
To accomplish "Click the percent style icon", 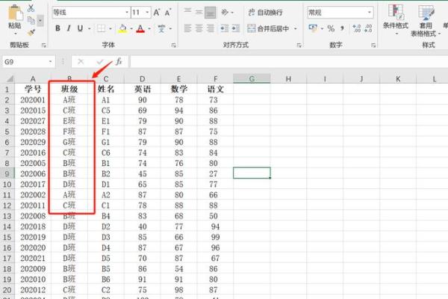I will click(332, 28).
